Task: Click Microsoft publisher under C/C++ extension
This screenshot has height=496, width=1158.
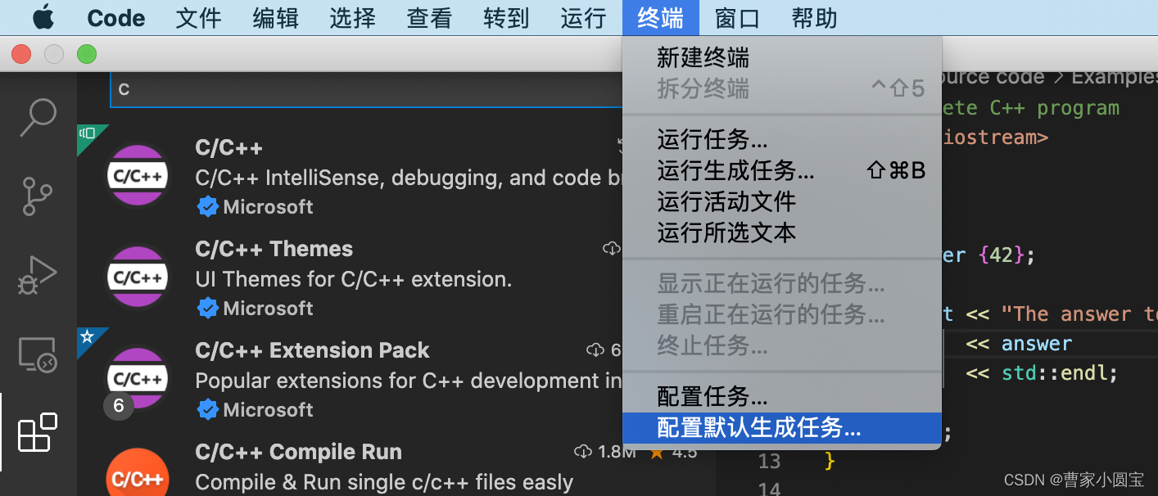Action: pos(269,207)
